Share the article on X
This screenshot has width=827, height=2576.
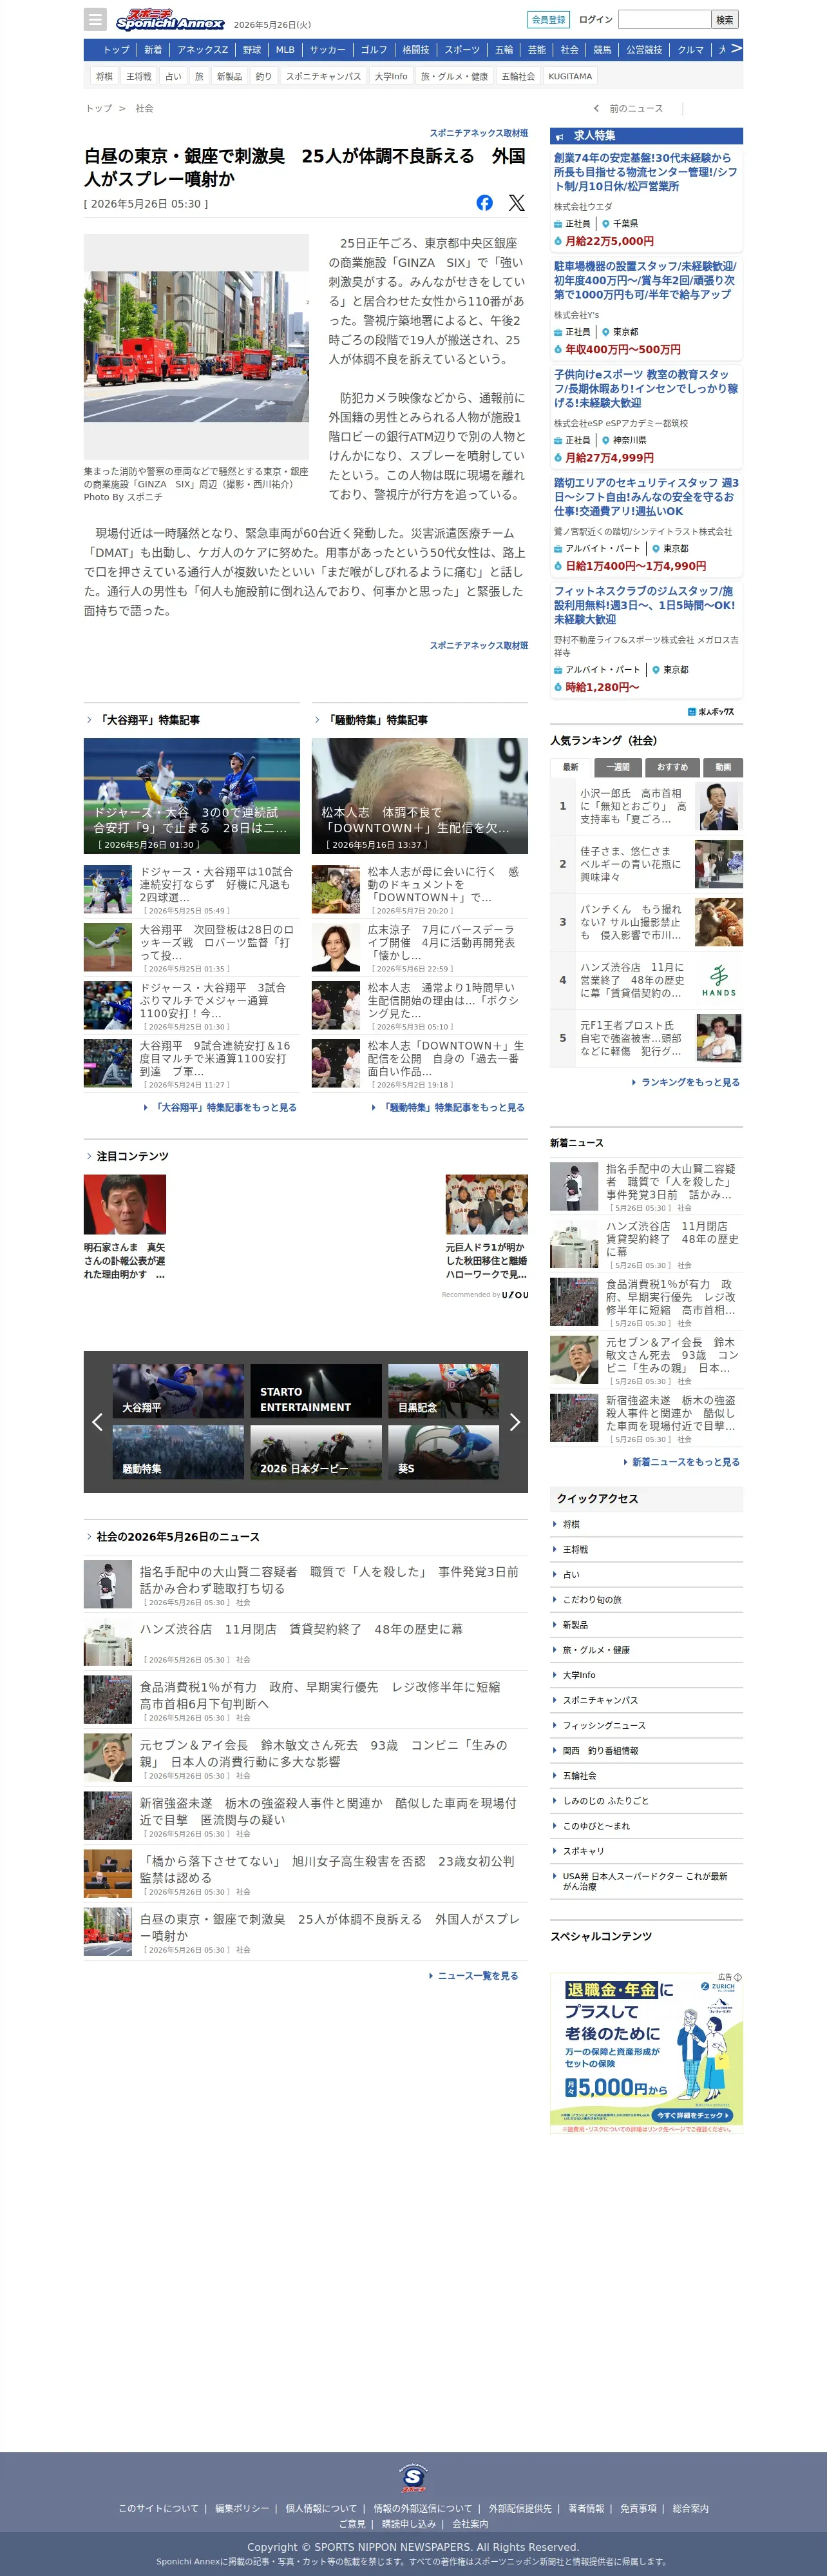coord(517,203)
